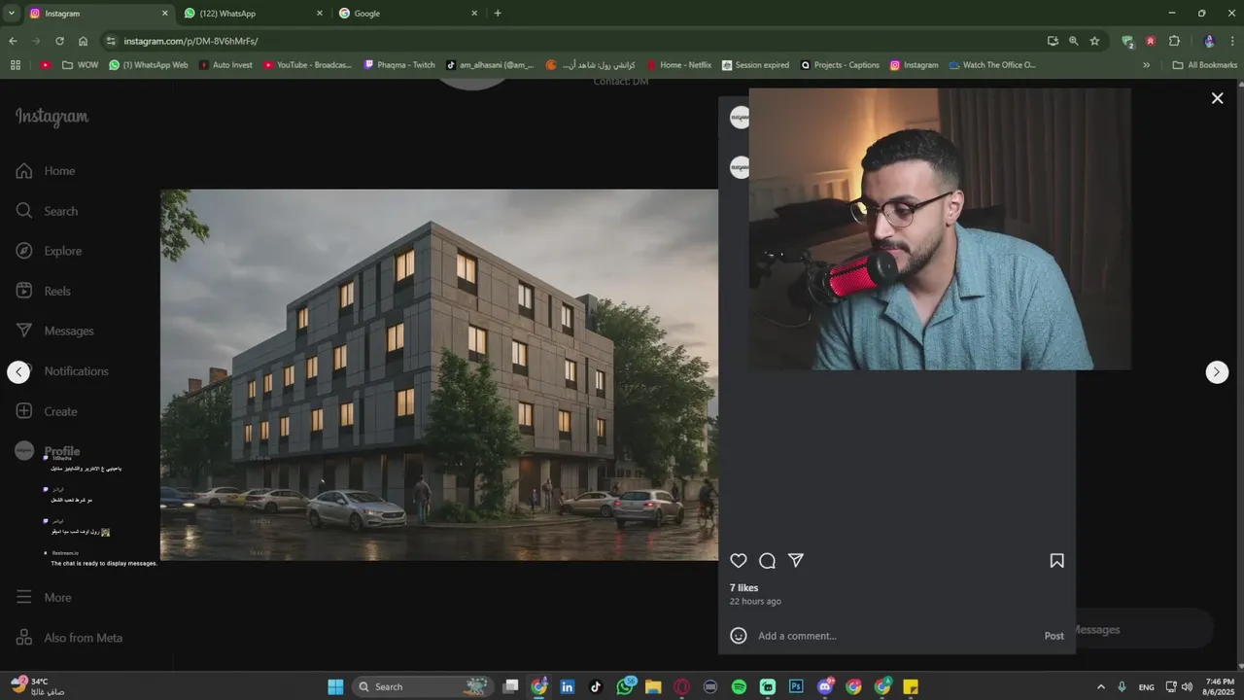Open the Auto Invest bookmark
The image size is (1244, 700).
point(225,65)
